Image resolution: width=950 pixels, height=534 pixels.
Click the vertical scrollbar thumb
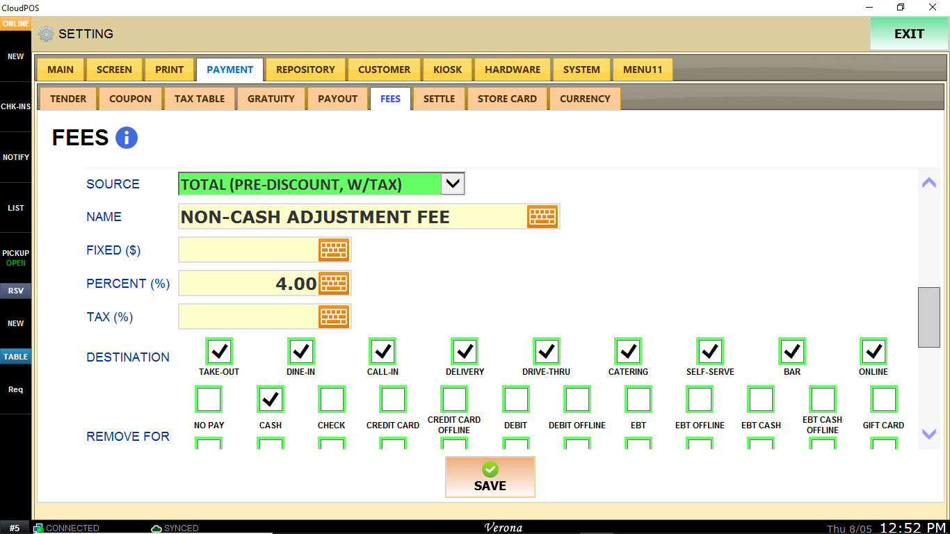(x=929, y=317)
